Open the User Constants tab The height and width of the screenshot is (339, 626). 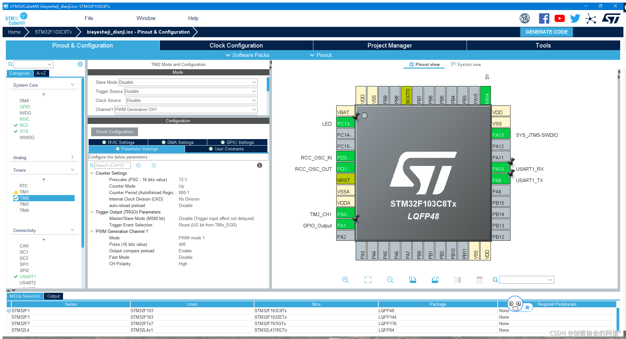226,149
